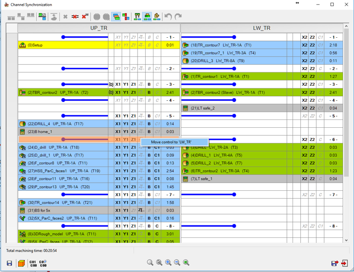Click the zoom fit green magnifier icon

pos(186,263)
